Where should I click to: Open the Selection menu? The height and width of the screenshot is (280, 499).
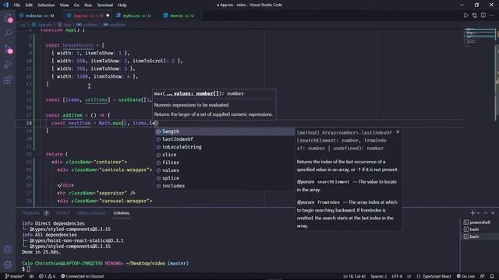click(46, 5)
